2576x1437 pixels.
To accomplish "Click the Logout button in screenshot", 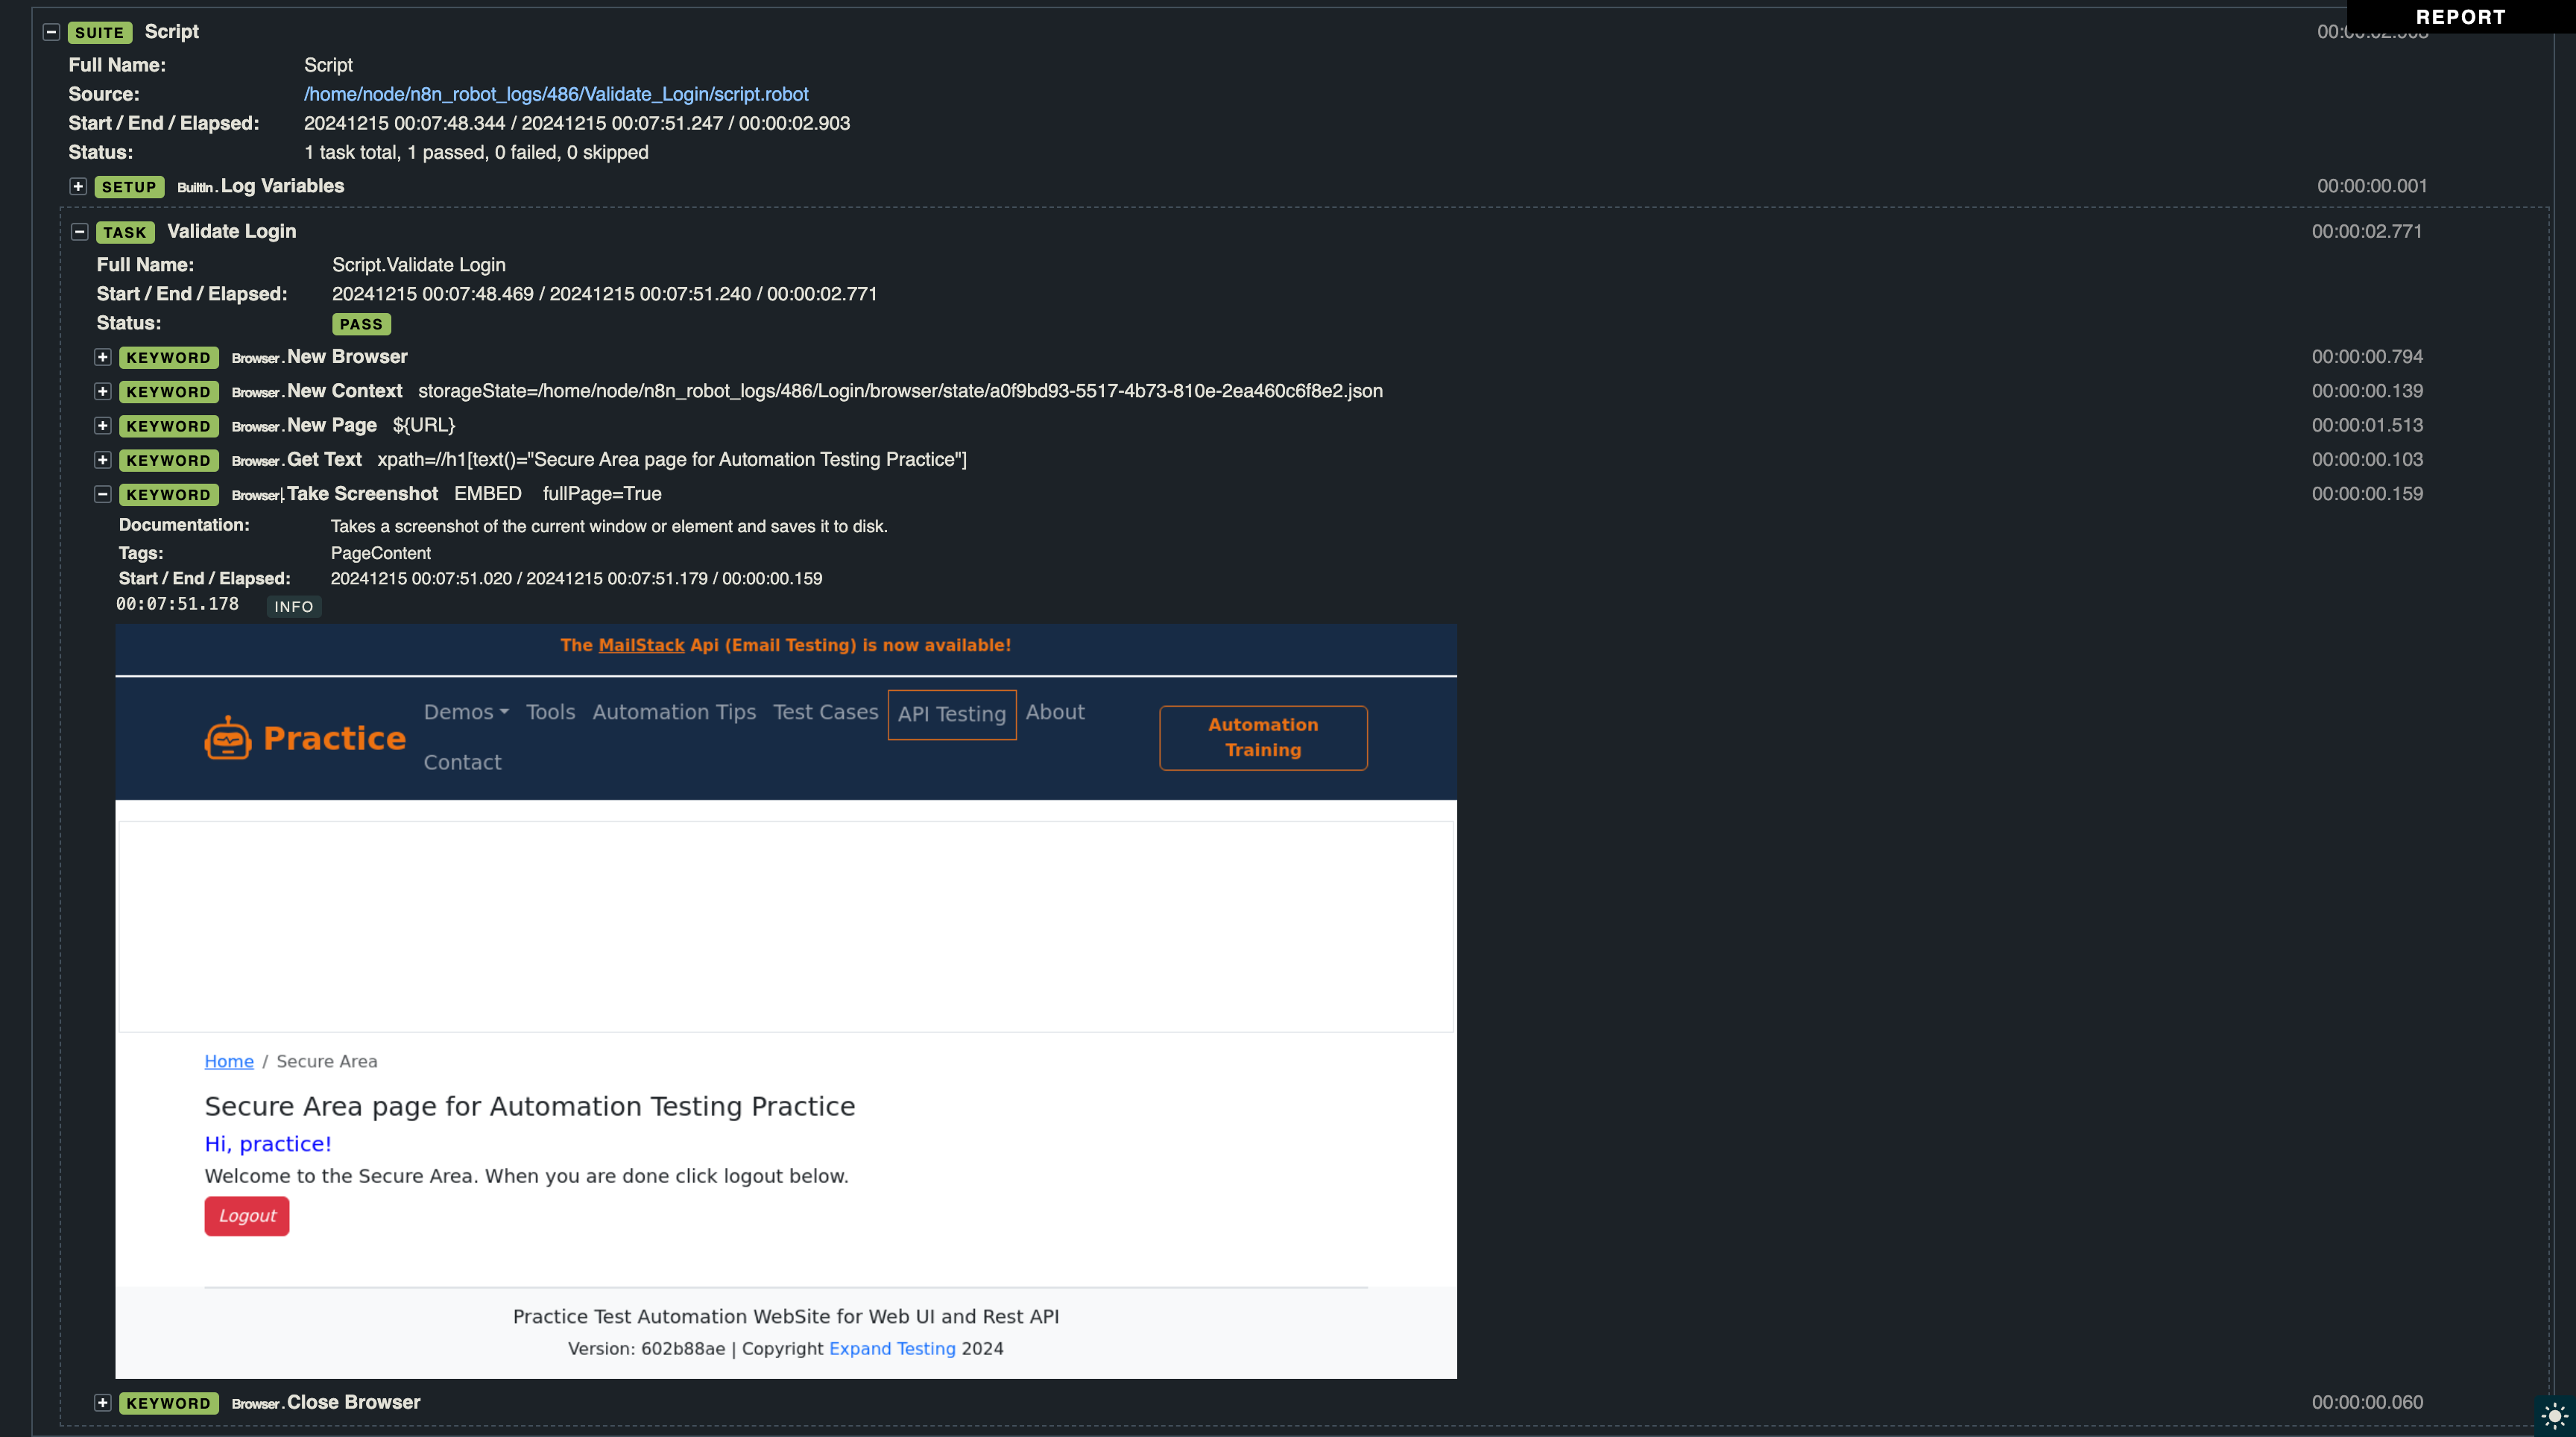I will point(246,1216).
